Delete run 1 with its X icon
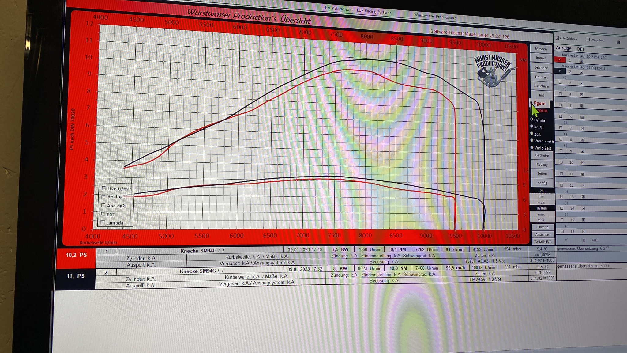Viewport: 627px width, 353px height. pos(581,61)
